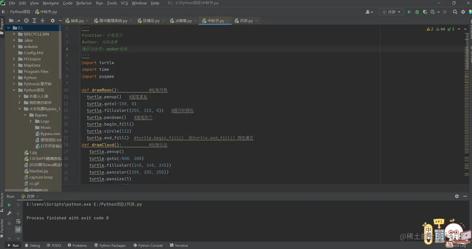Expand all in the Project panel toolbar
This screenshot has height=249, width=472.
(x=34, y=20)
